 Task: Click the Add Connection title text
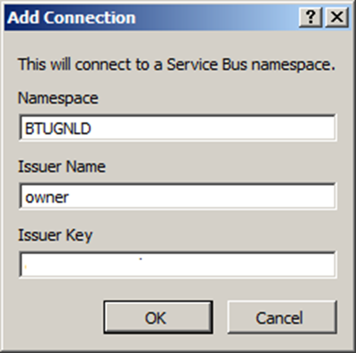(x=71, y=17)
